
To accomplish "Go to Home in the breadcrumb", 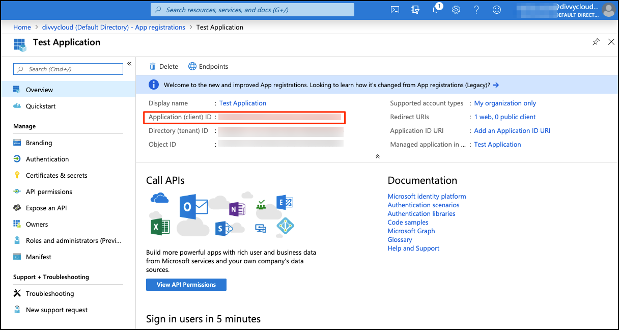I will (x=22, y=27).
